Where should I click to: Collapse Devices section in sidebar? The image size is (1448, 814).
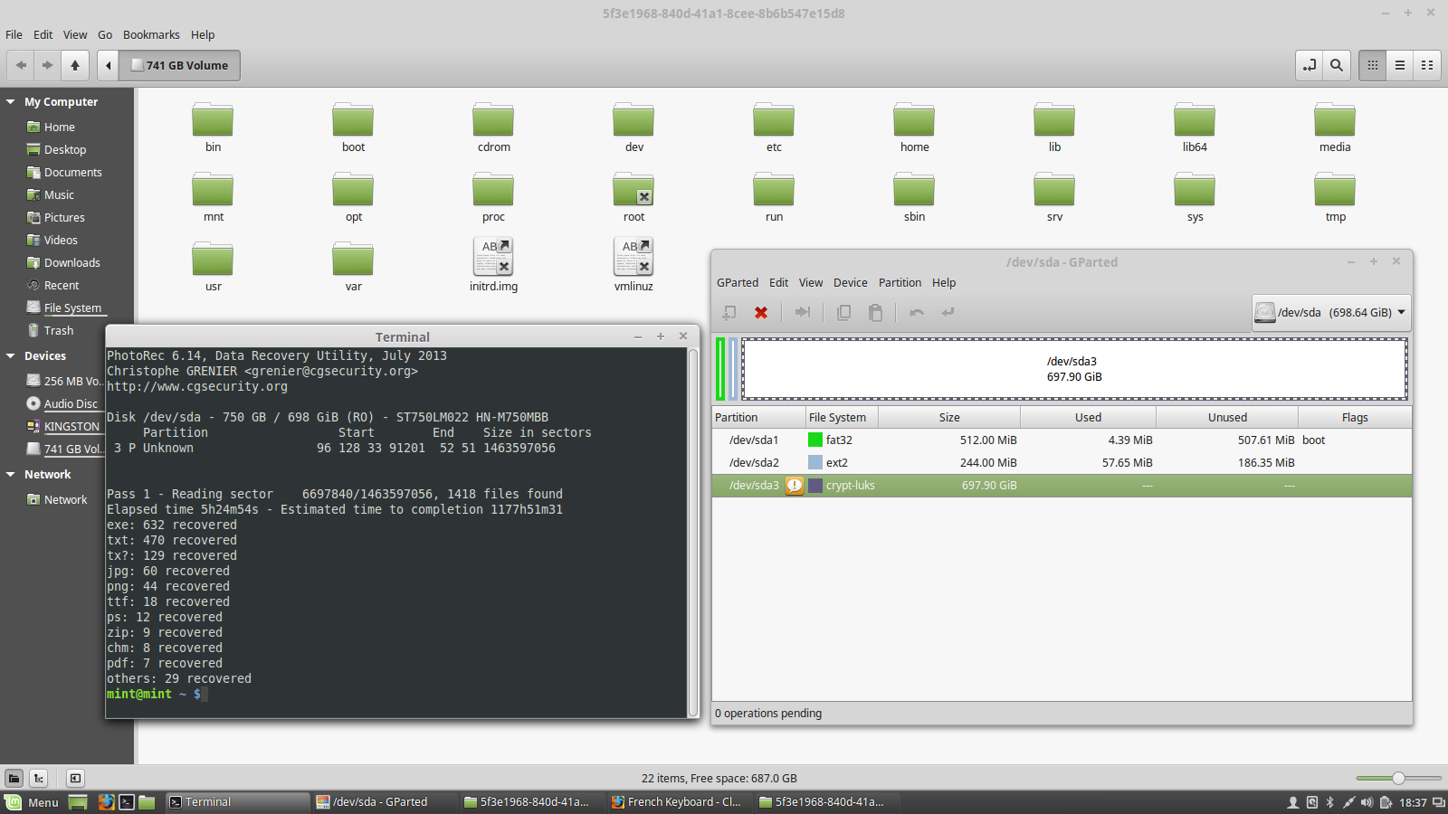[11, 356]
